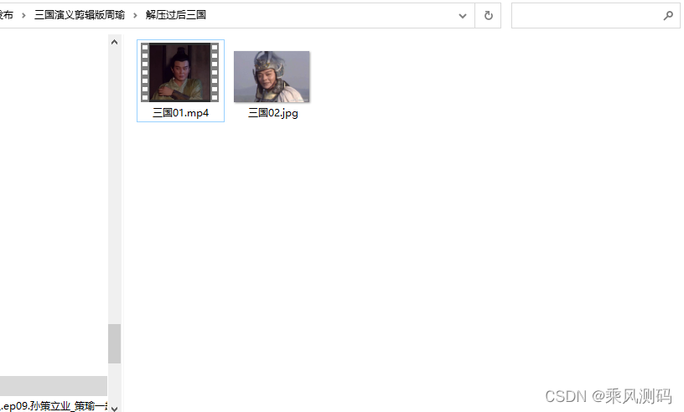The height and width of the screenshot is (412, 684).
Task: Click the 三国01.mp4 file name label
Action: (x=180, y=113)
